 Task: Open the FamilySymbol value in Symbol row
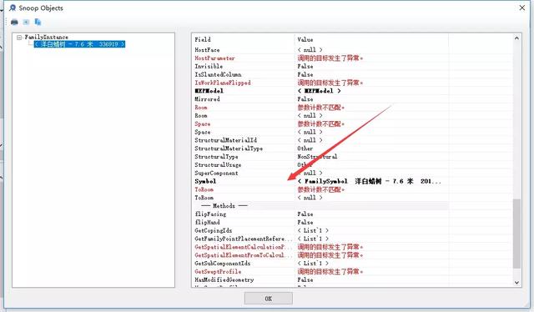pos(369,181)
